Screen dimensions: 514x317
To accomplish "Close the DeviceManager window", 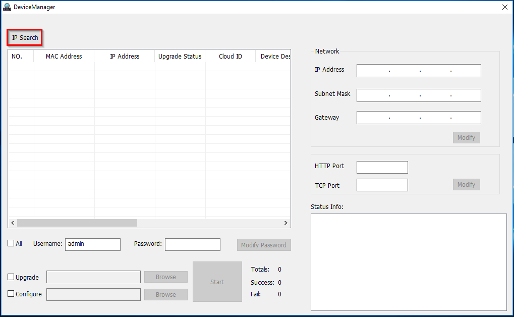I will coord(504,7).
